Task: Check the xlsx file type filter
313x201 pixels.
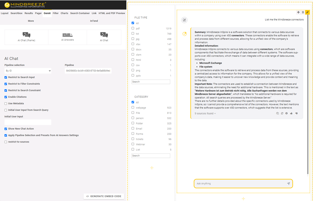Action: point(133,44)
